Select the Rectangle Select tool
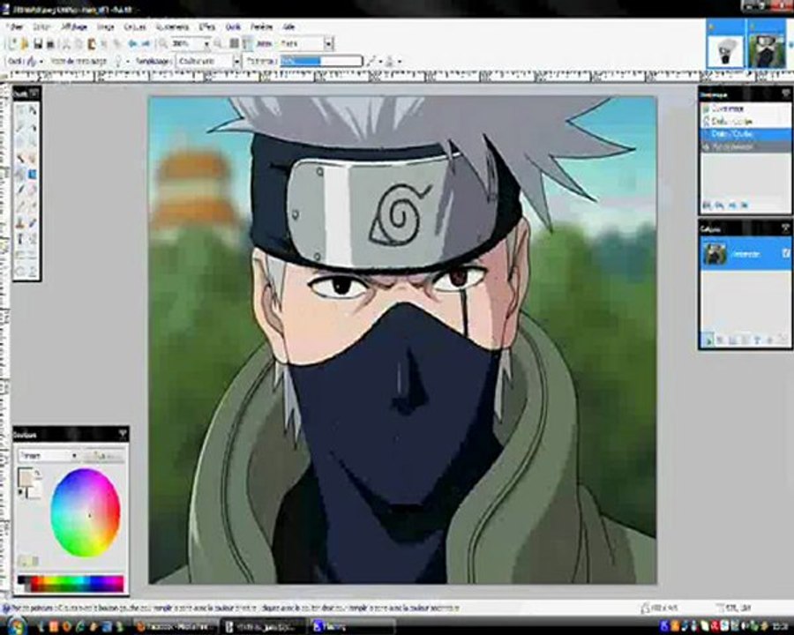 [x=20, y=110]
